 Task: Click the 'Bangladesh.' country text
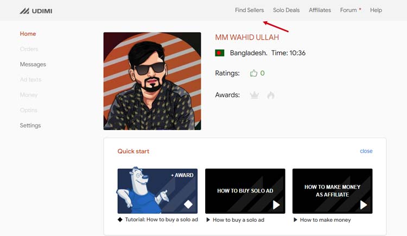click(249, 53)
